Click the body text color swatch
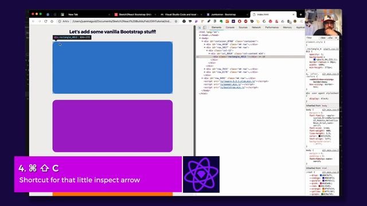 [x=319, y=136]
